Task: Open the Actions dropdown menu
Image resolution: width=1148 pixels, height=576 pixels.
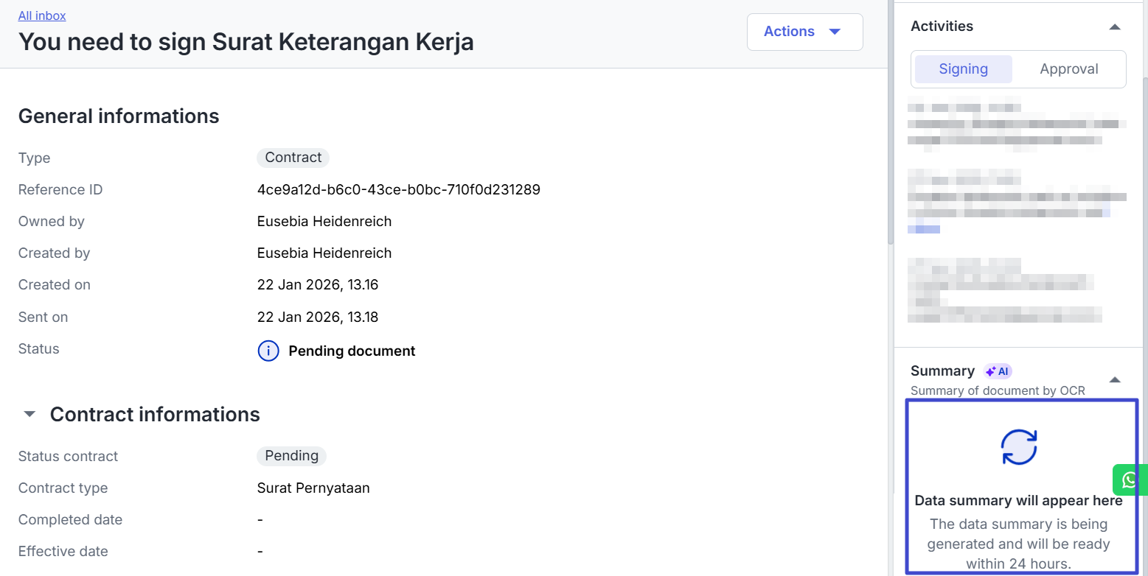Action: [804, 32]
